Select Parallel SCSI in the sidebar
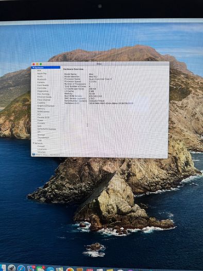Screen dimensions: 203x271 [43, 117]
